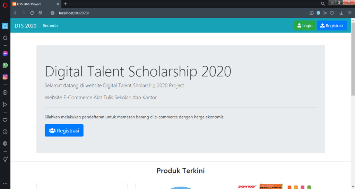The width and height of the screenshot is (355, 189).
Task: Click the large blue Registrasi button
Action: click(x=64, y=130)
